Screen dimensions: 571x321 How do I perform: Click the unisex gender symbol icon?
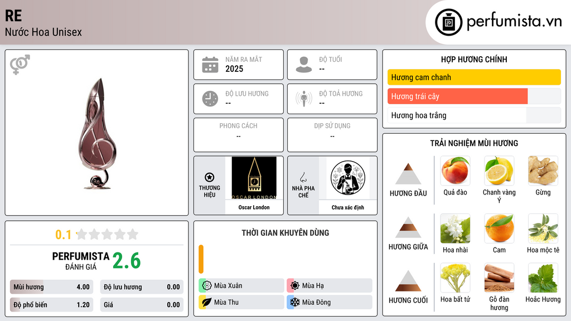[x=20, y=65]
